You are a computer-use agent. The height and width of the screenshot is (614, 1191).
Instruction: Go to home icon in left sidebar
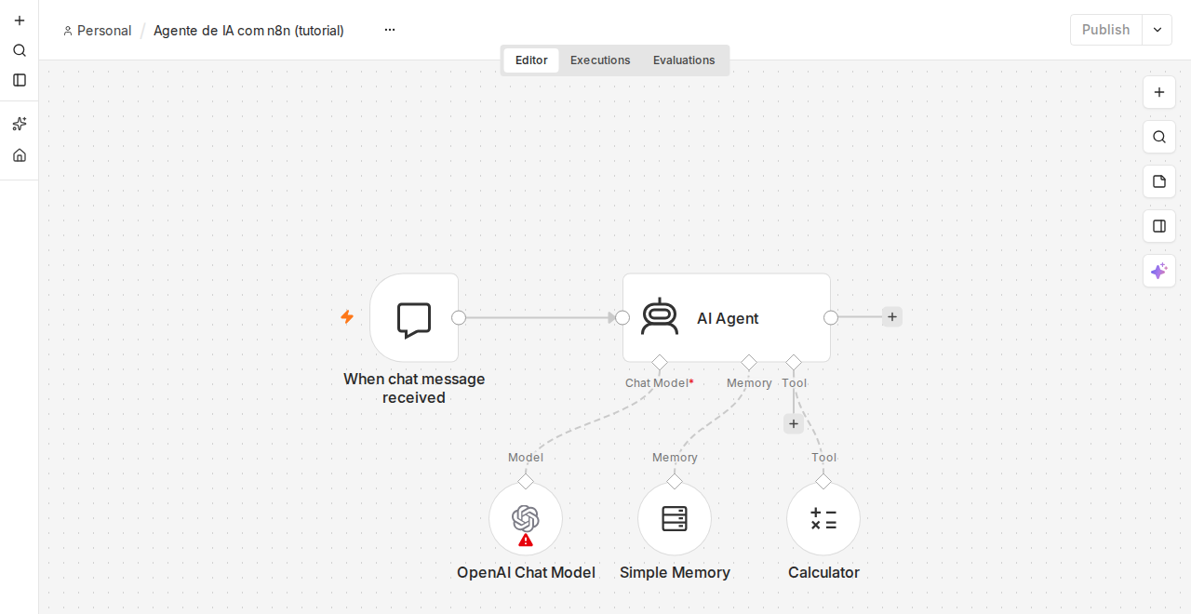(x=20, y=155)
